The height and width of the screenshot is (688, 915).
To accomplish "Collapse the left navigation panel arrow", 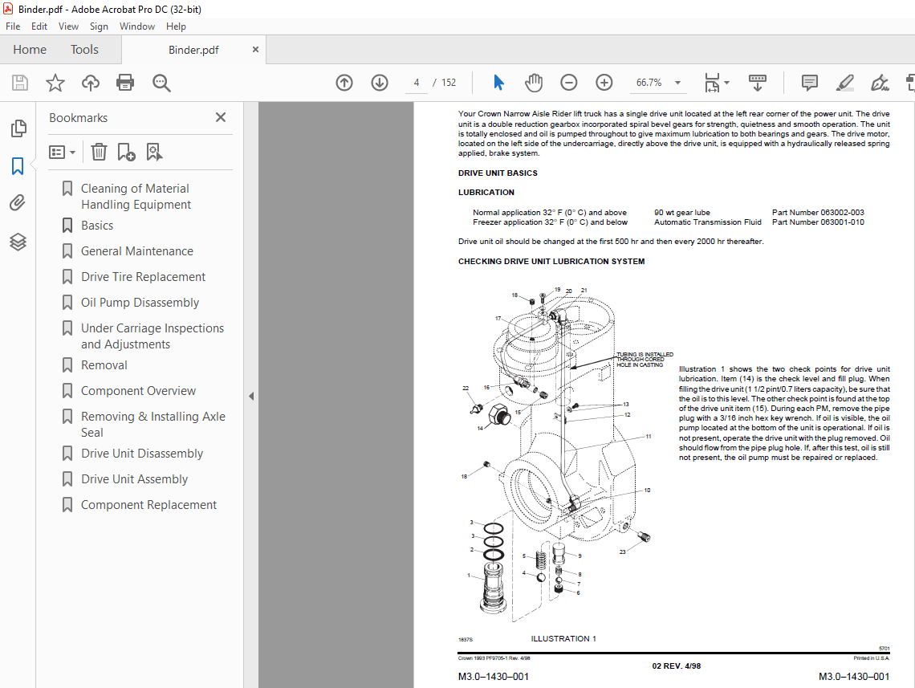I will (x=250, y=396).
